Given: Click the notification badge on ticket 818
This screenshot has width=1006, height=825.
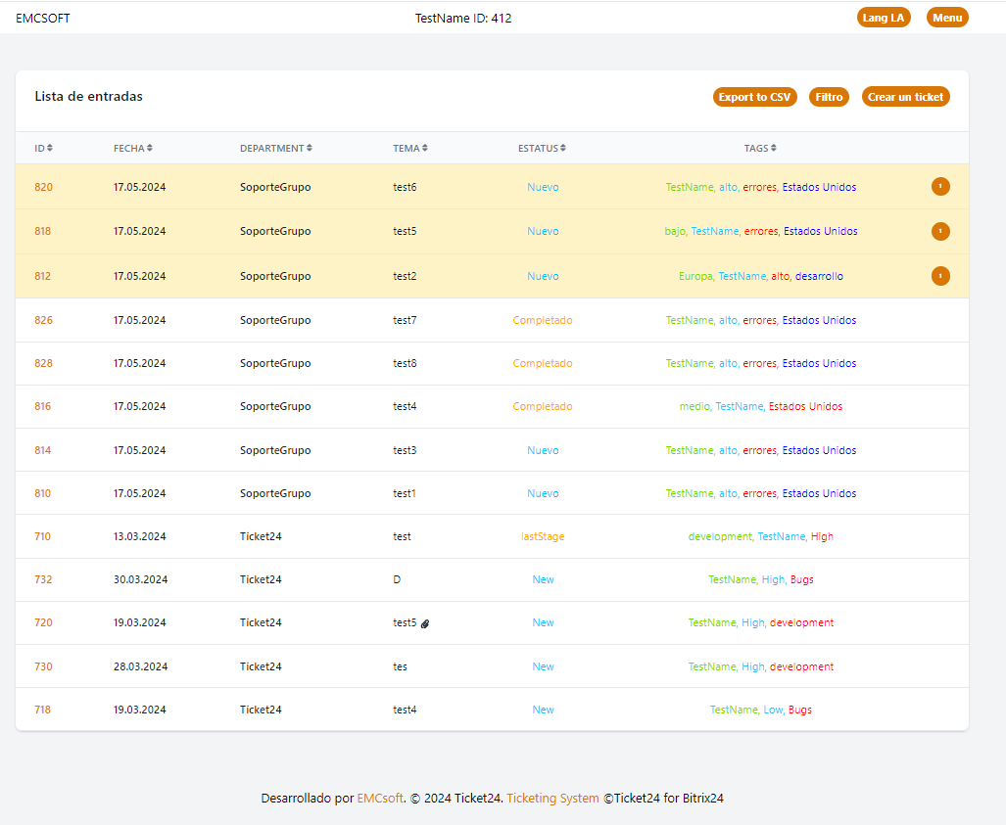Looking at the screenshot, I should [x=940, y=232].
